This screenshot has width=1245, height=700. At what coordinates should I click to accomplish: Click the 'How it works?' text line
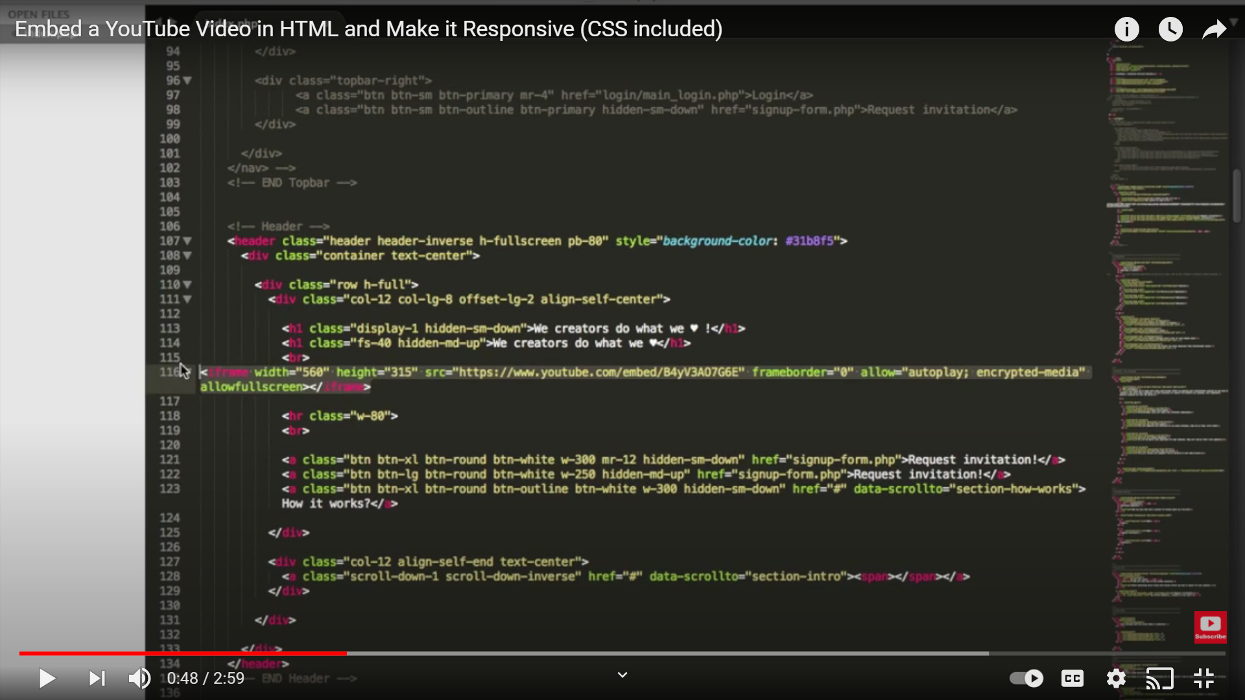click(326, 504)
